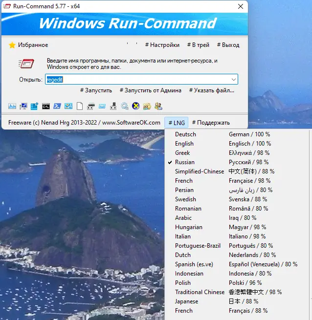
Task: Open the shared folder with users icon
Action: [x=147, y=107]
